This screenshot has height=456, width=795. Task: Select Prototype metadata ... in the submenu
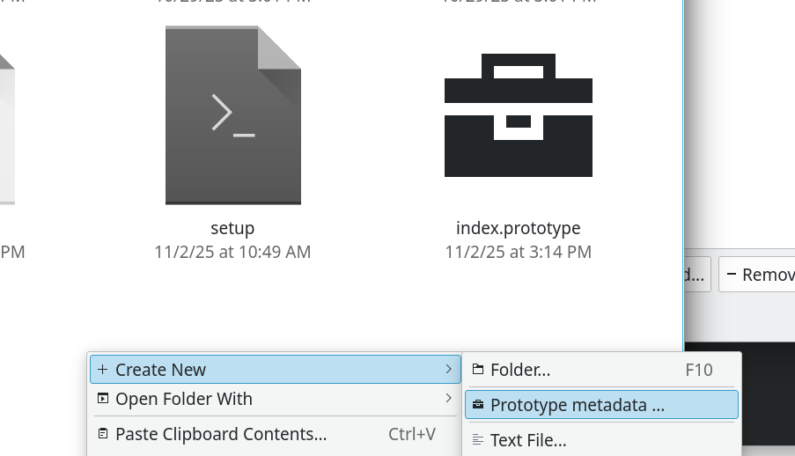(x=578, y=405)
